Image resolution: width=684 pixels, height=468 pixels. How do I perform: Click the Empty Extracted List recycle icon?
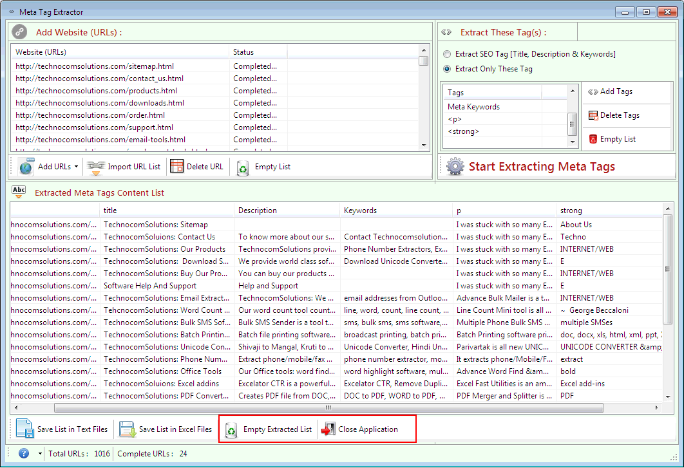pos(231,430)
